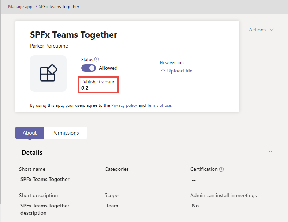Click the Published version label

point(98,81)
